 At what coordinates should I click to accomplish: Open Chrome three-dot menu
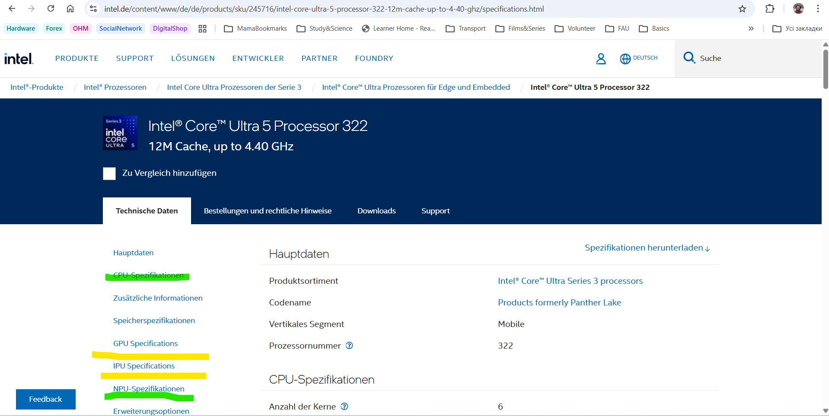pyautogui.click(x=818, y=9)
